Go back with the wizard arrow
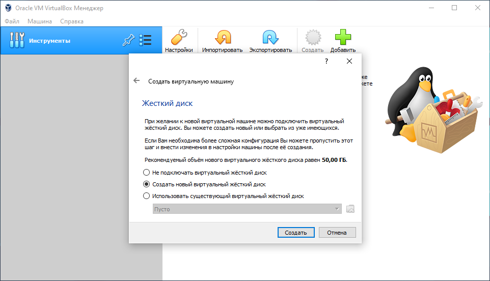Screen dimensions: 490x281 click(x=137, y=80)
